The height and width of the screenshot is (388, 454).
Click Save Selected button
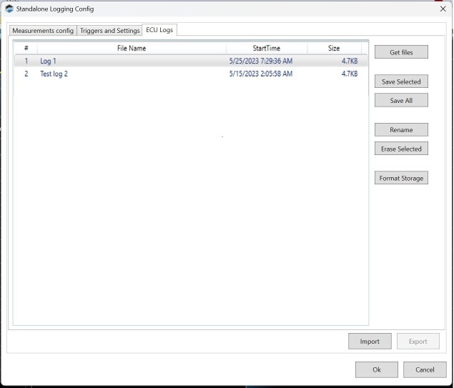[x=401, y=81]
